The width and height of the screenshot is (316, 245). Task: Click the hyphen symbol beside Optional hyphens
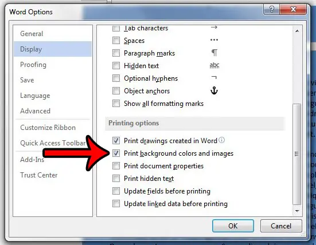coord(214,77)
